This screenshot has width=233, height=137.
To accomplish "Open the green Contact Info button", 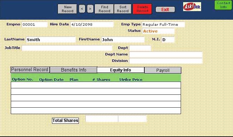I will [223, 5].
